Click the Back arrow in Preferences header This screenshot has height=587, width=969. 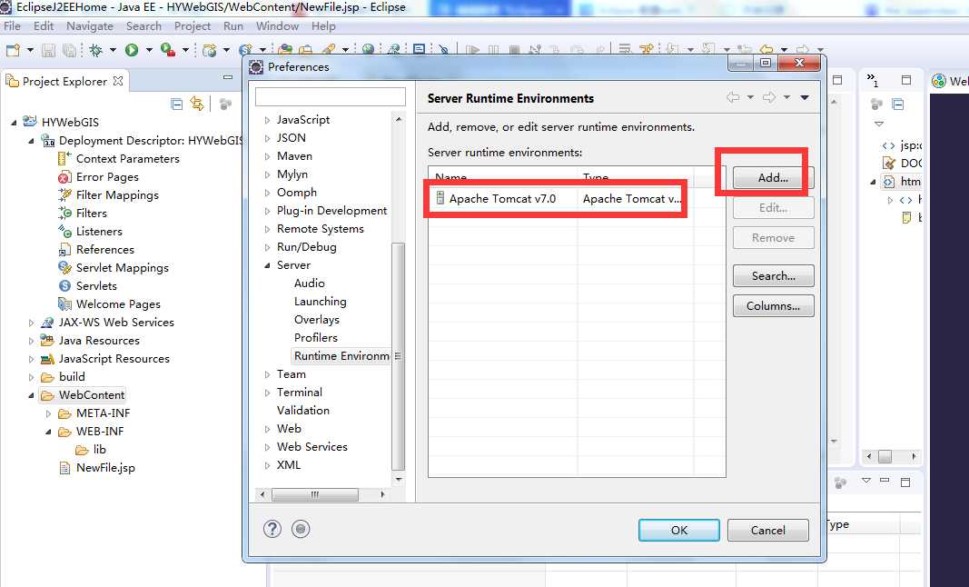733,97
